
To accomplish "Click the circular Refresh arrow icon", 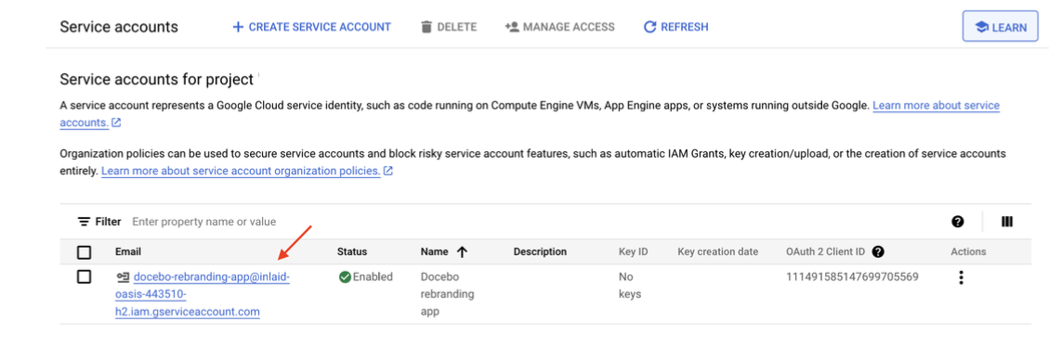I will (650, 27).
